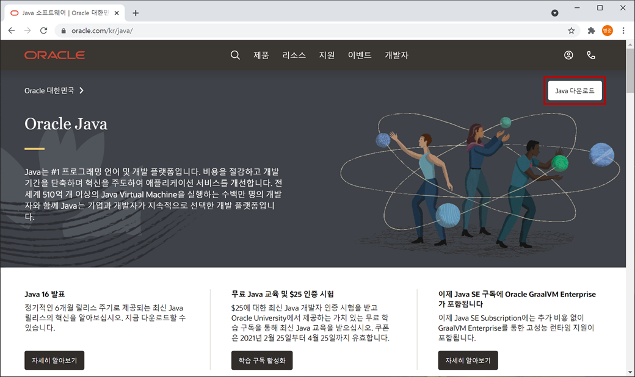This screenshot has width=635, height=377.
Task: Maximize the Chrome window
Action: point(600,8)
